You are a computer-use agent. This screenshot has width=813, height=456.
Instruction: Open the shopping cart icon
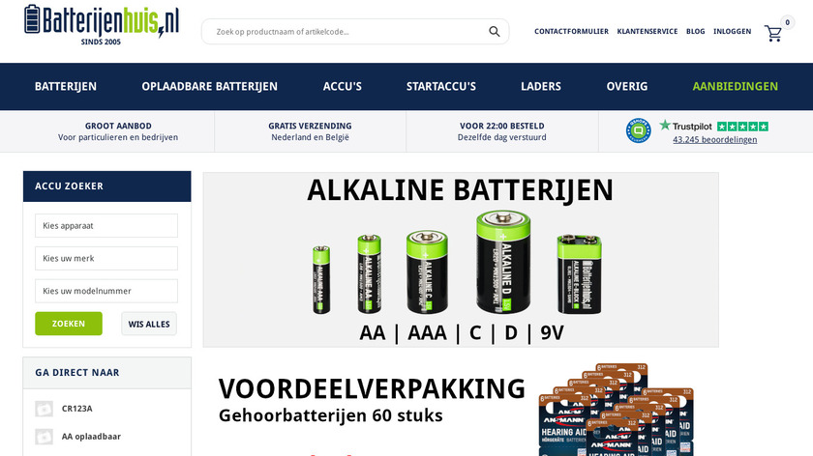pos(773,34)
